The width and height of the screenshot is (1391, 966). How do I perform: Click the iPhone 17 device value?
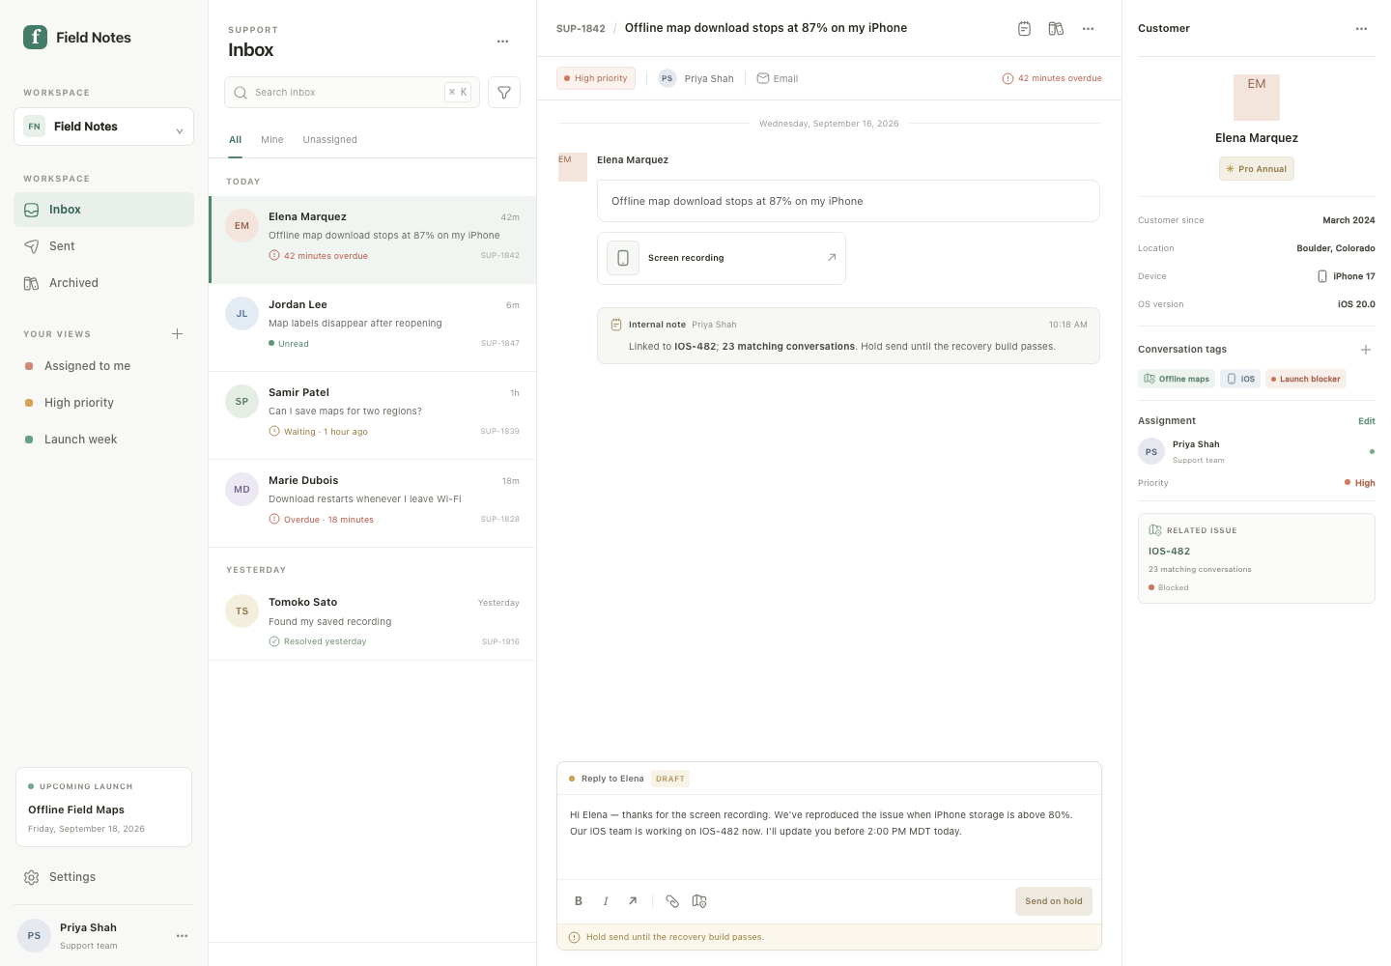(x=1347, y=276)
